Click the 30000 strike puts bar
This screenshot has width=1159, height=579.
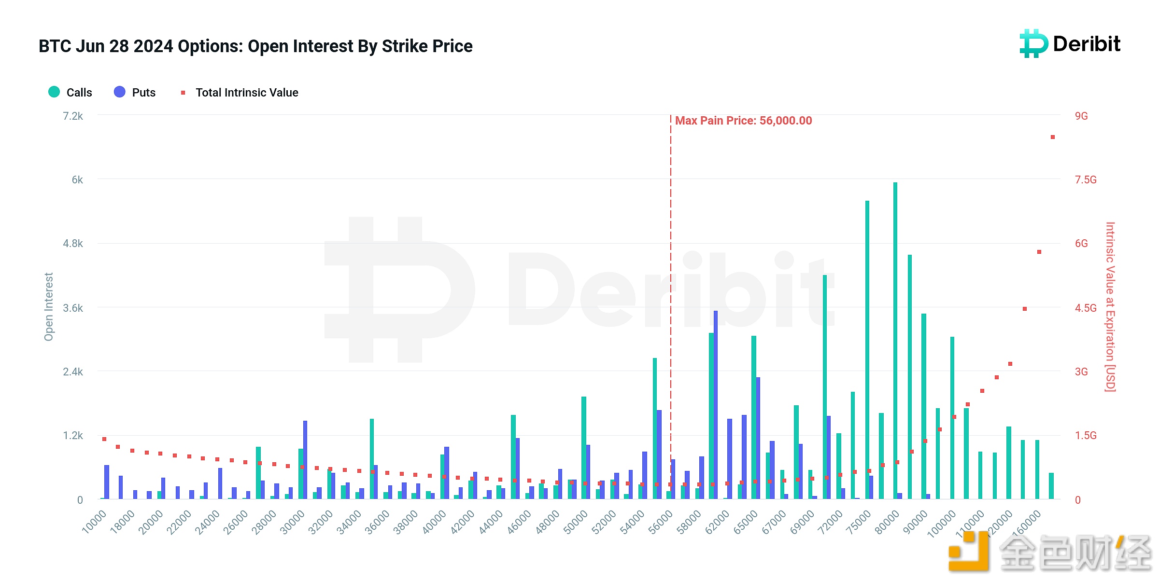[305, 459]
